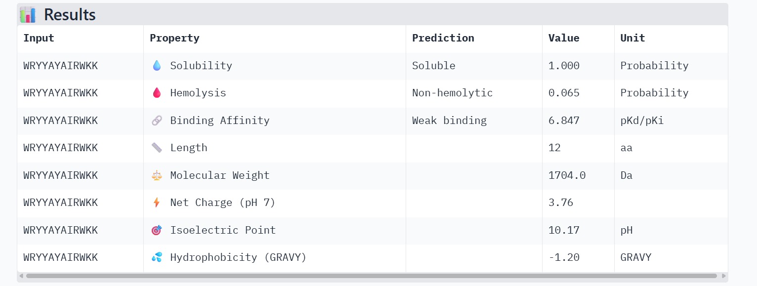Click the Hemolysis blood drop icon
The height and width of the screenshot is (286, 757).
[157, 93]
